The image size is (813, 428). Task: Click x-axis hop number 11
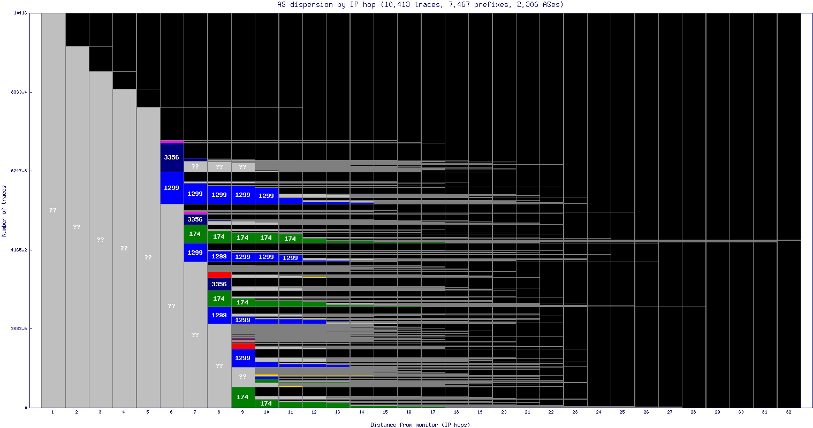click(x=290, y=412)
